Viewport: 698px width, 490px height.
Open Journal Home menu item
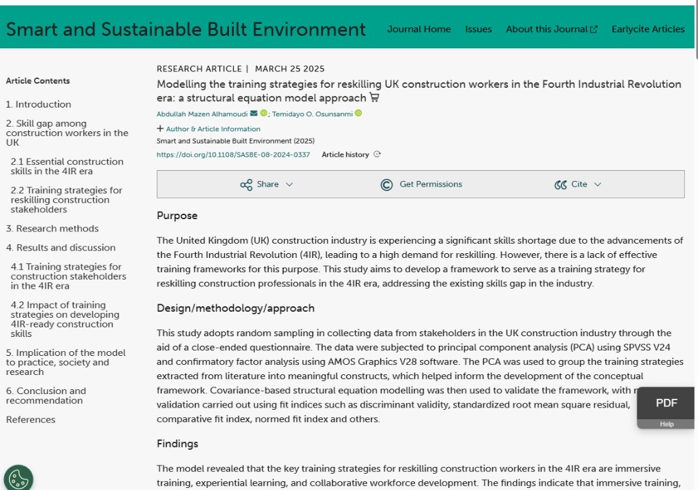(419, 29)
